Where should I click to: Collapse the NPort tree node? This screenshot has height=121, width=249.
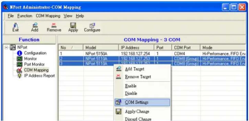[x=6, y=48]
